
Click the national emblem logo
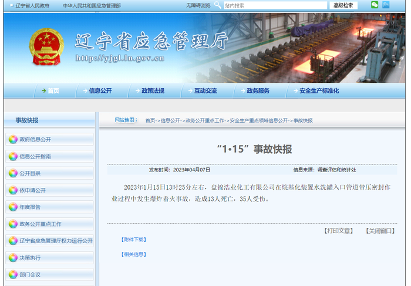(46, 46)
